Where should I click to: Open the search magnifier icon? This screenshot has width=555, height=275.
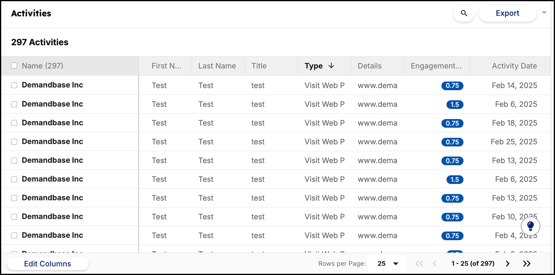[x=464, y=13]
